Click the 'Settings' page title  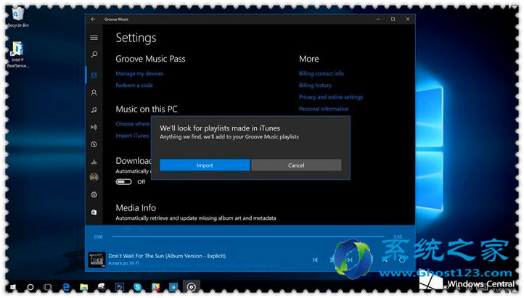tap(136, 38)
